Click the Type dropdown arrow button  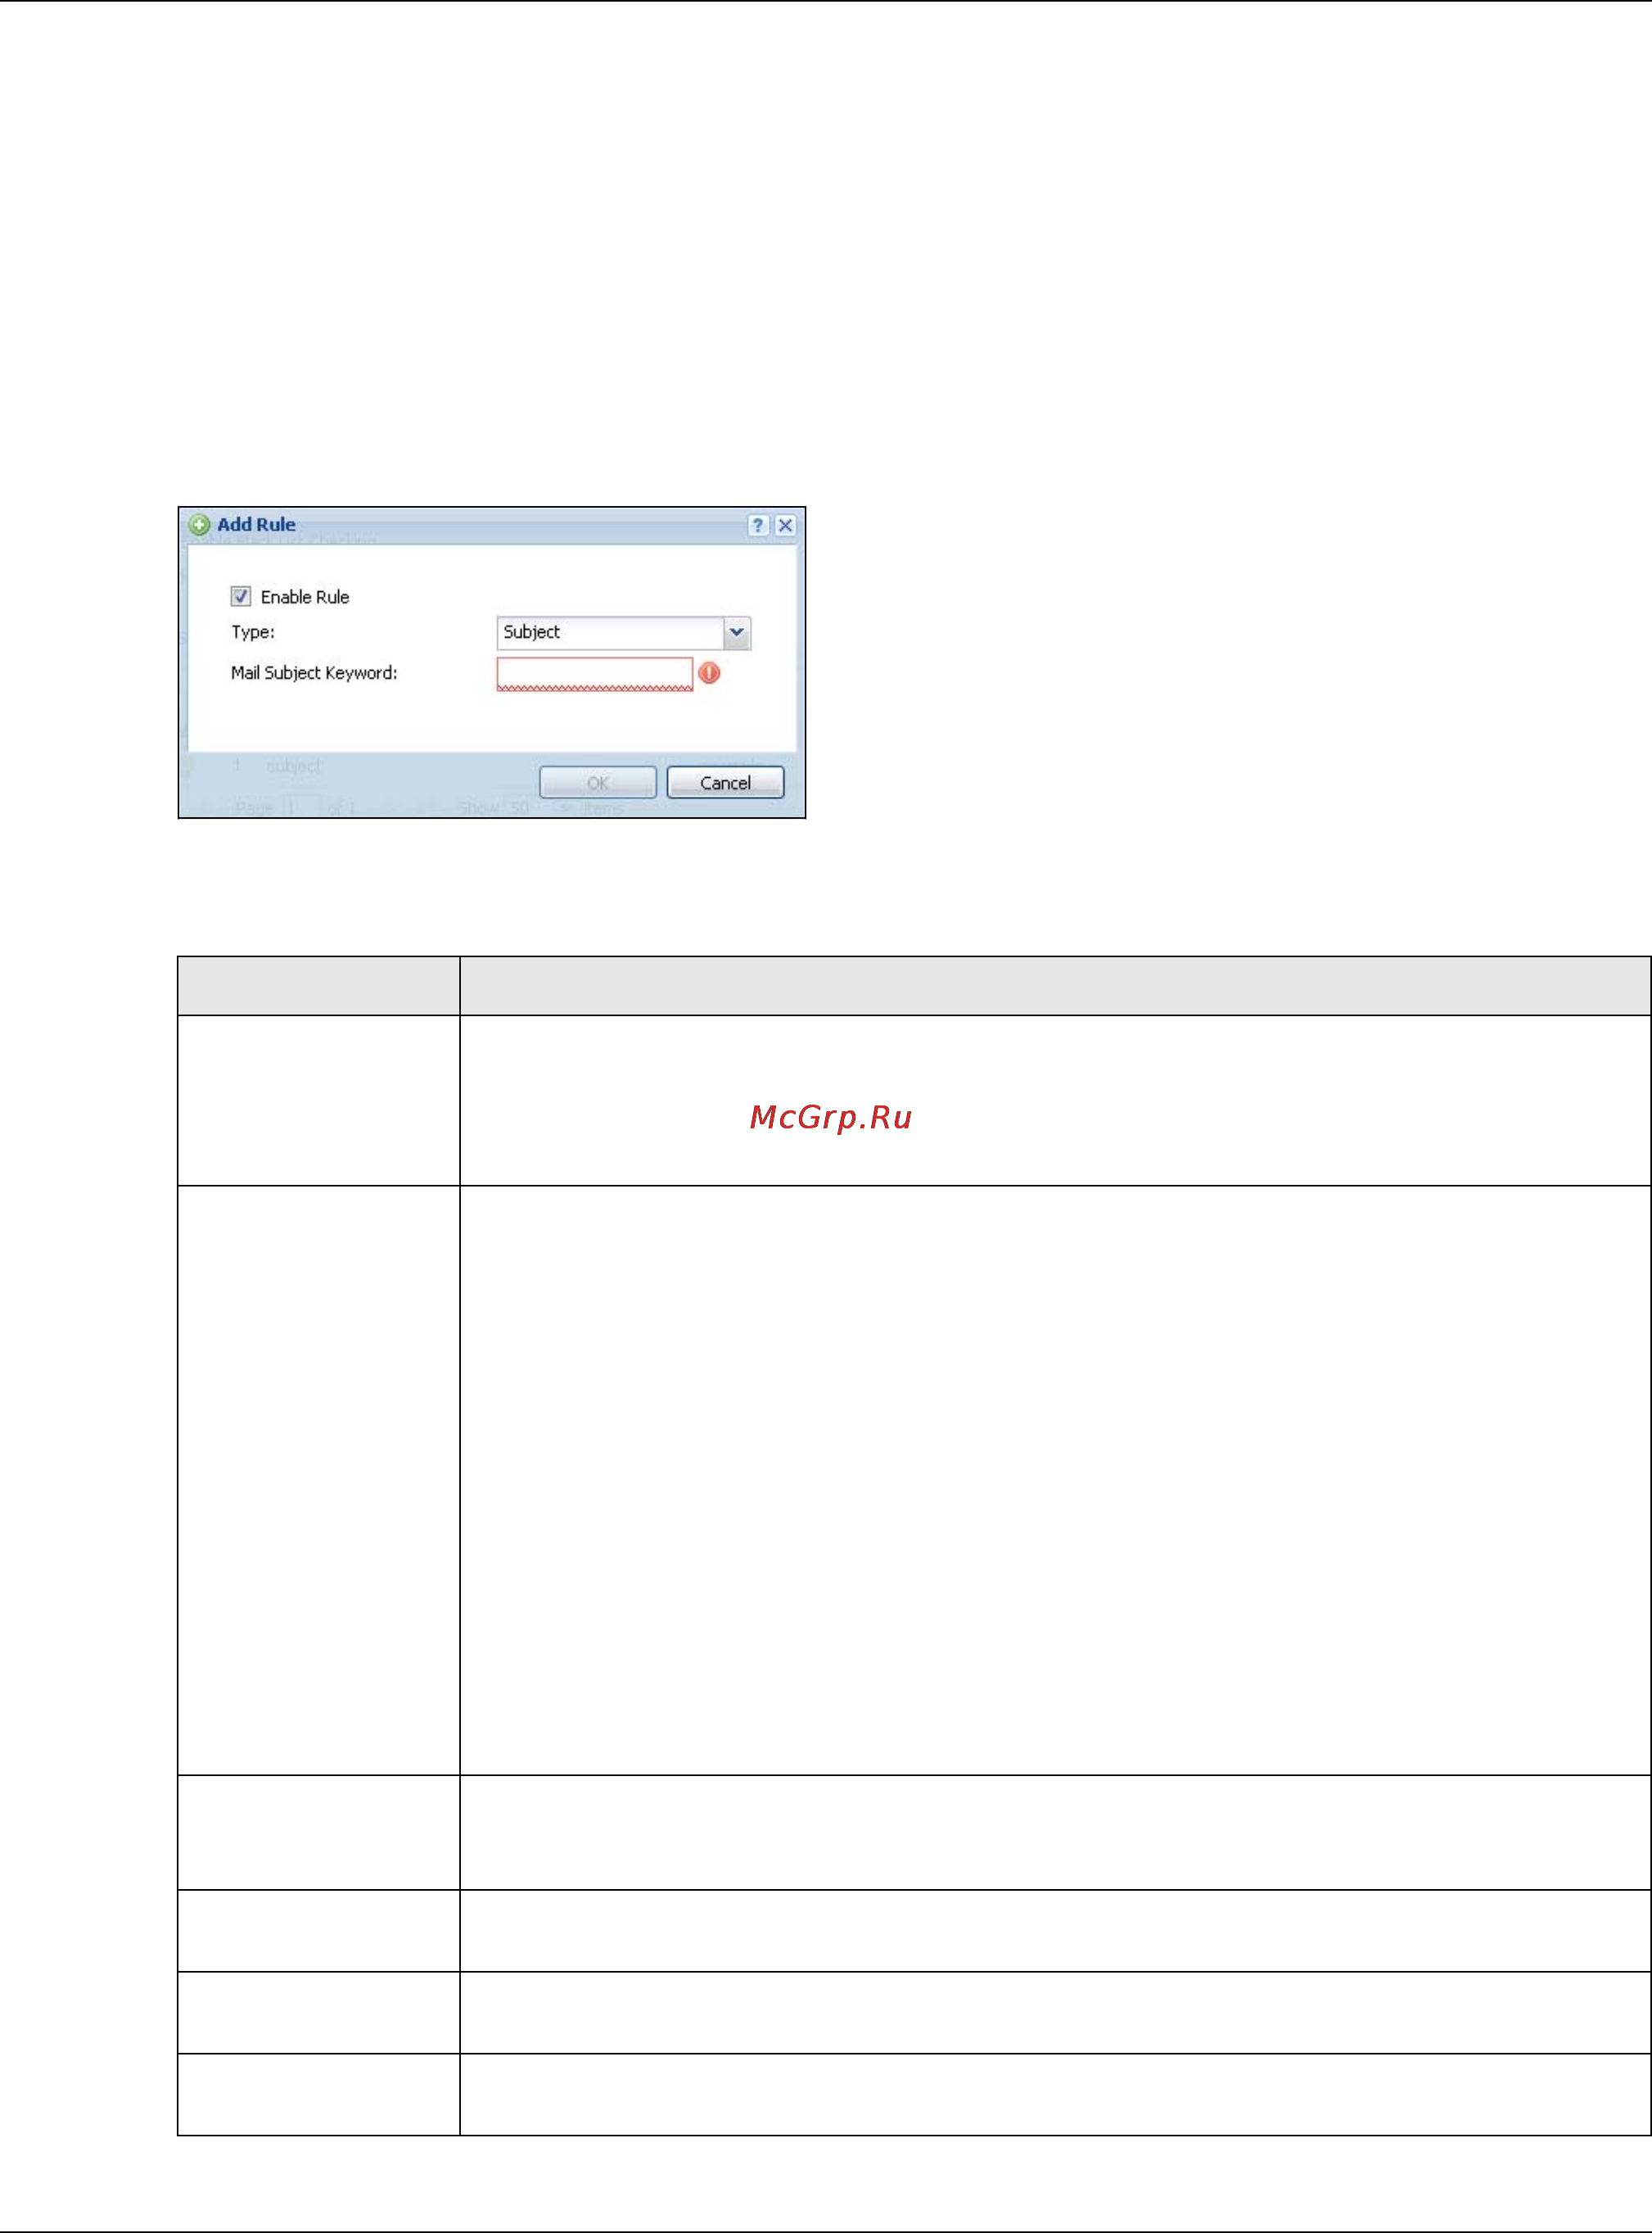pos(737,632)
